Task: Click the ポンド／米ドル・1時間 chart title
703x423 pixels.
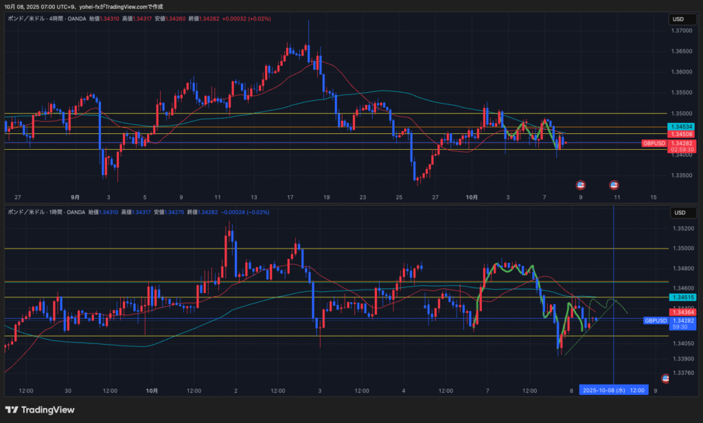Action: click(x=34, y=212)
